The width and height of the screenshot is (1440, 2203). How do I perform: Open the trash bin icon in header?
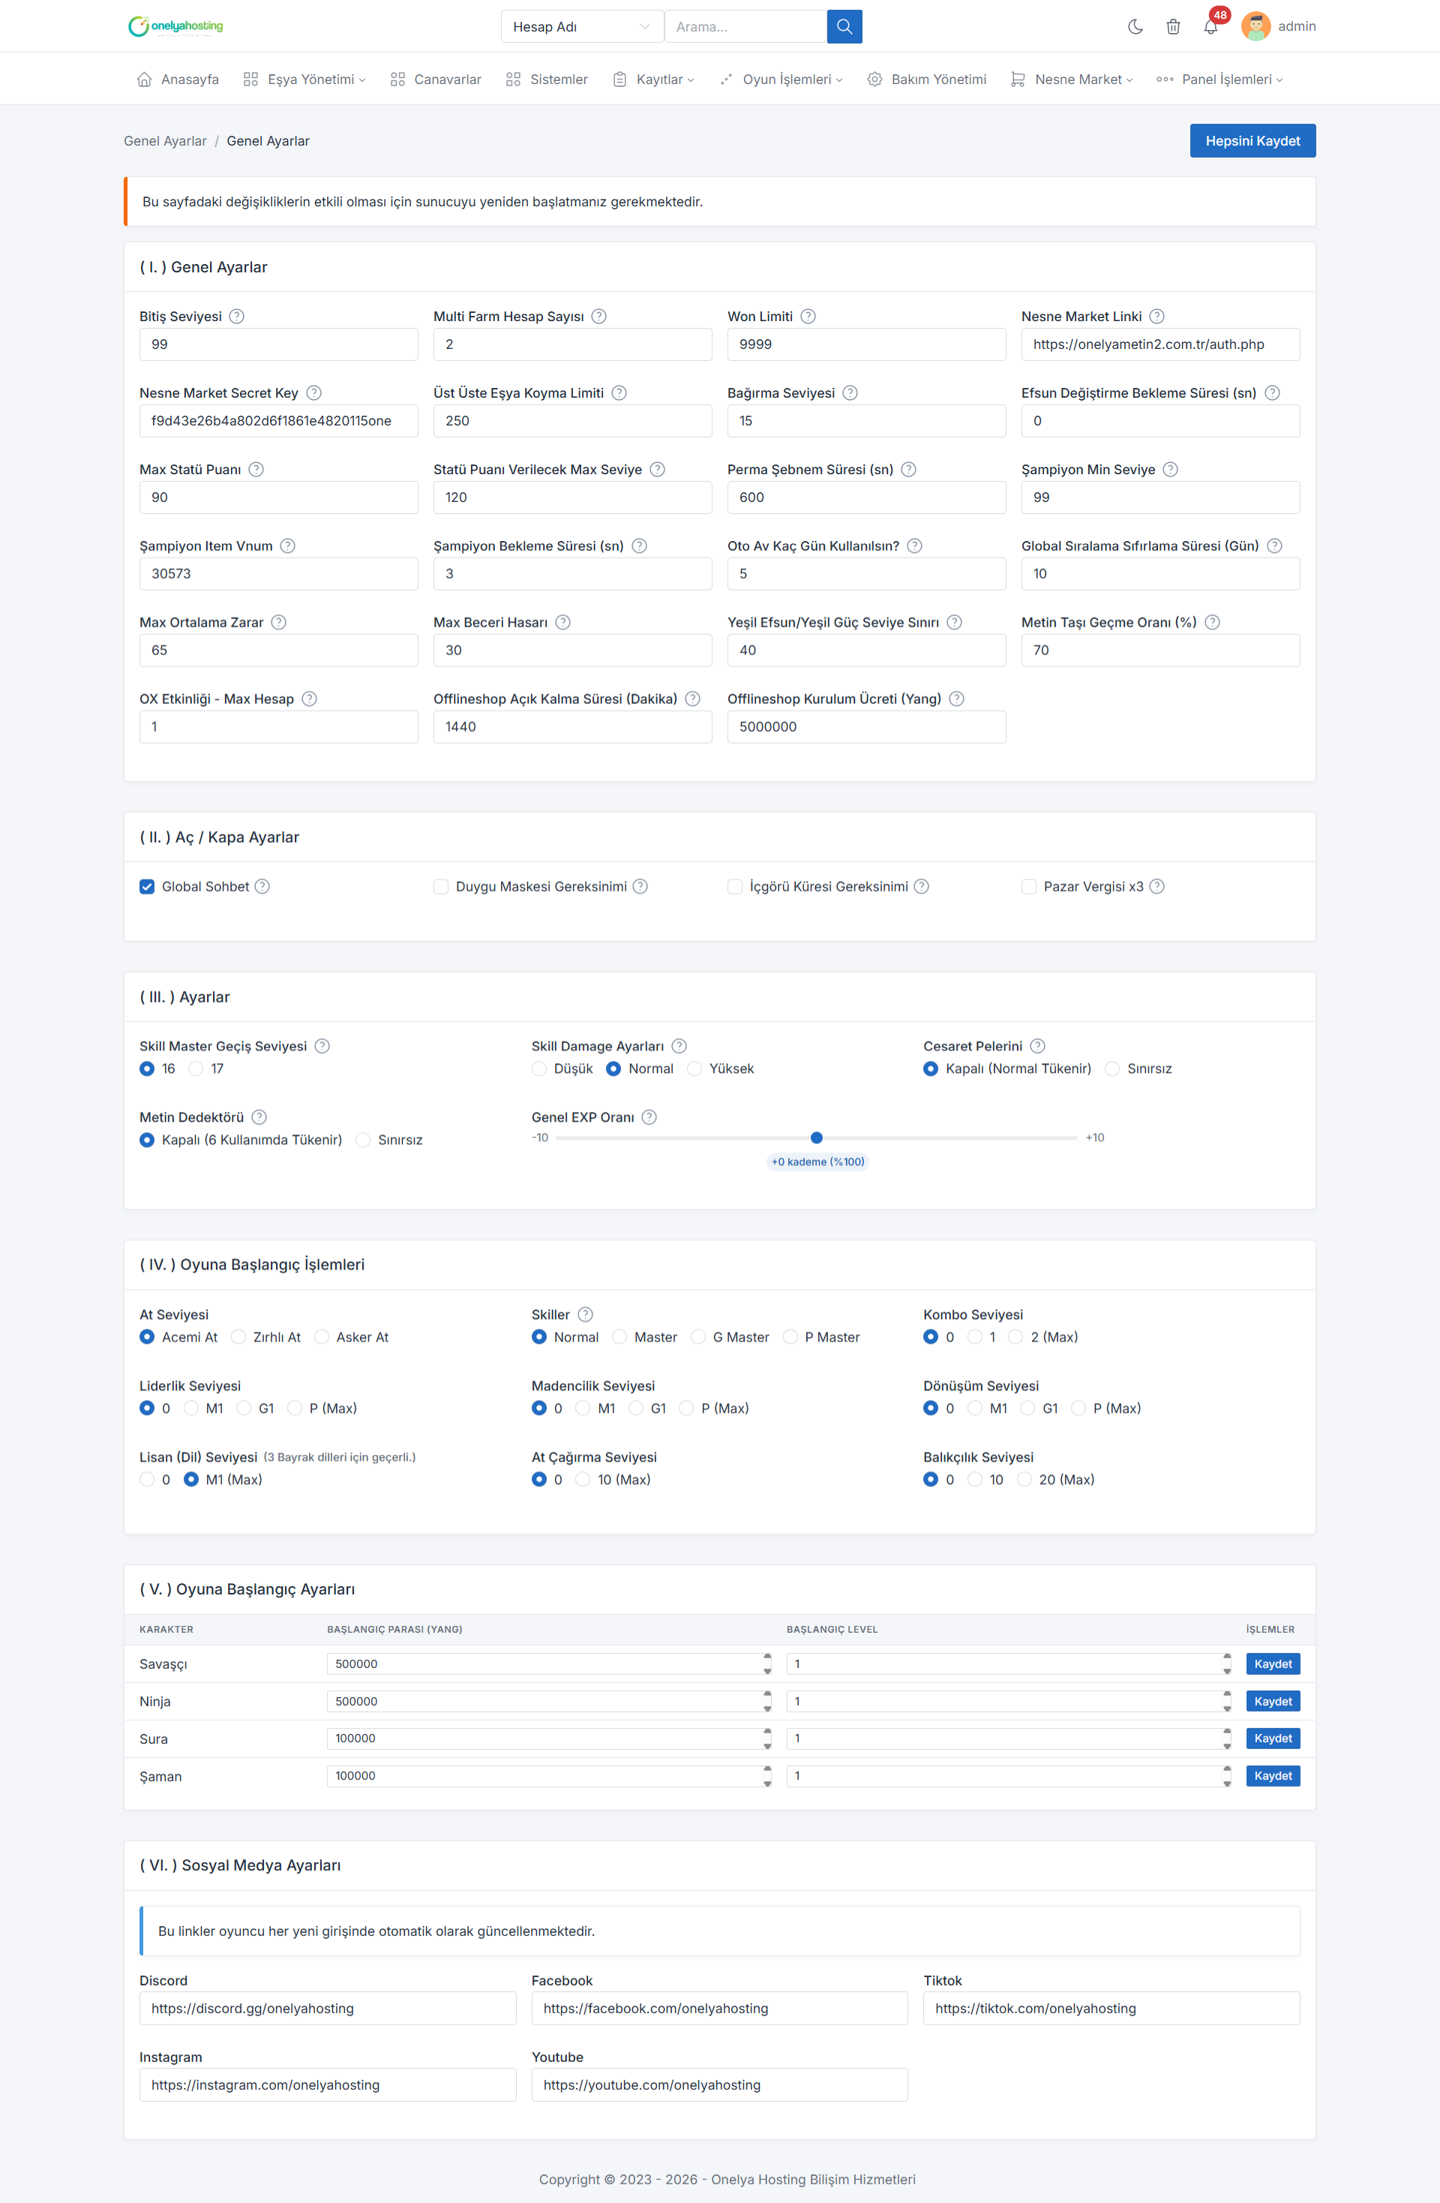pyautogui.click(x=1172, y=27)
